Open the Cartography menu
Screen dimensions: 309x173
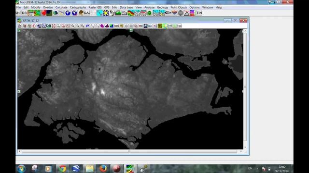pyautogui.click(x=78, y=7)
